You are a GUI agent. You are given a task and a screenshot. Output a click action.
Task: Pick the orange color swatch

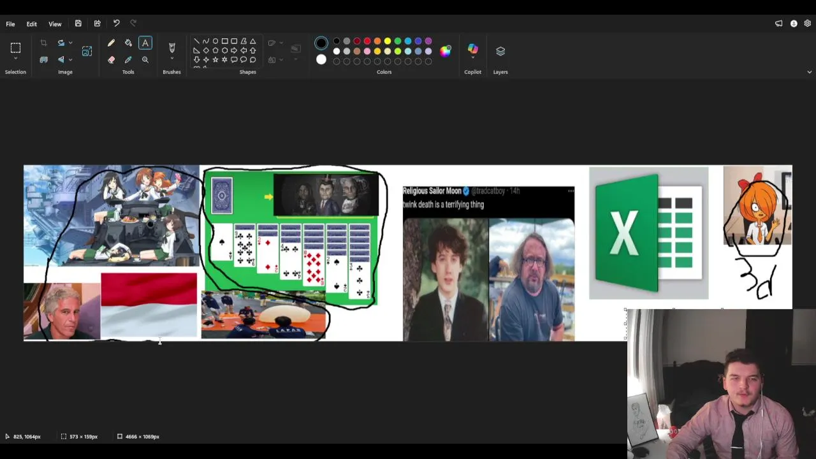click(x=377, y=41)
